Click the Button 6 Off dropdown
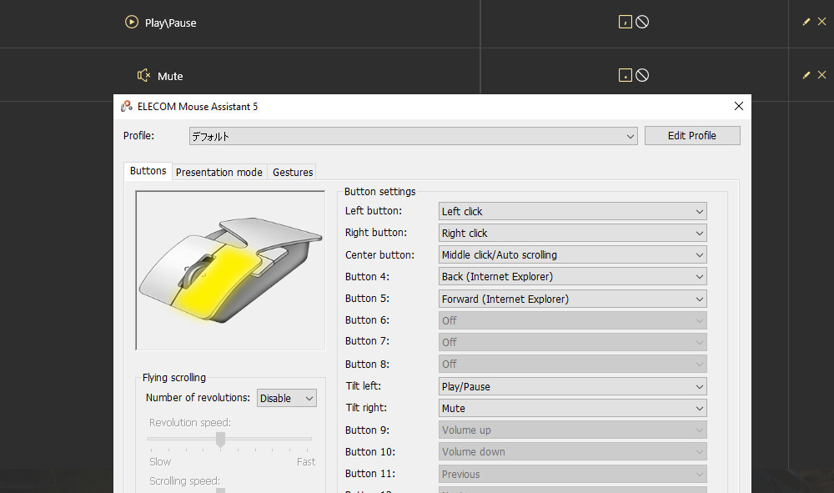The width and height of the screenshot is (834, 493). click(572, 320)
